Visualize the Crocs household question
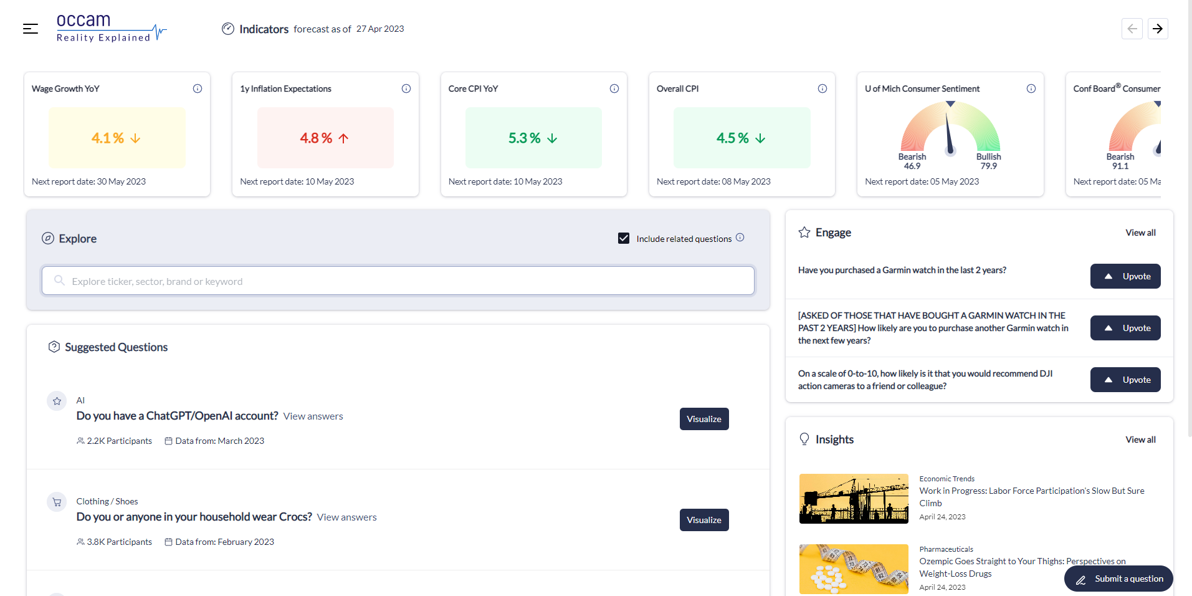 click(703, 519)
